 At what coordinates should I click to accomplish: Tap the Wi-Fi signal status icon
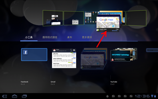point(152,96)
